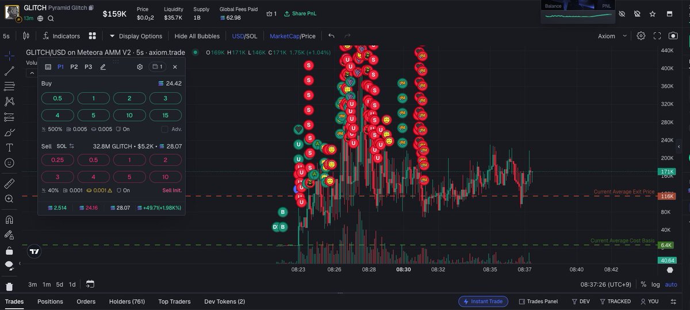Toggle magnet mode for drawings
The height and width of the screenshot is (310, 690).
point(9,219)
